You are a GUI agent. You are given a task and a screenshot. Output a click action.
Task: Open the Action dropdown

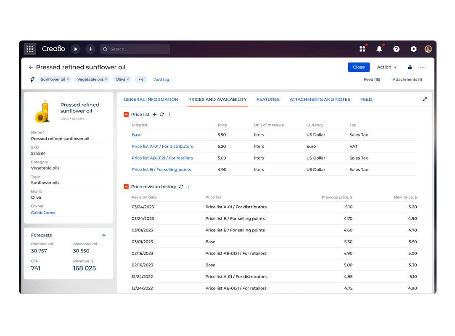386,67
